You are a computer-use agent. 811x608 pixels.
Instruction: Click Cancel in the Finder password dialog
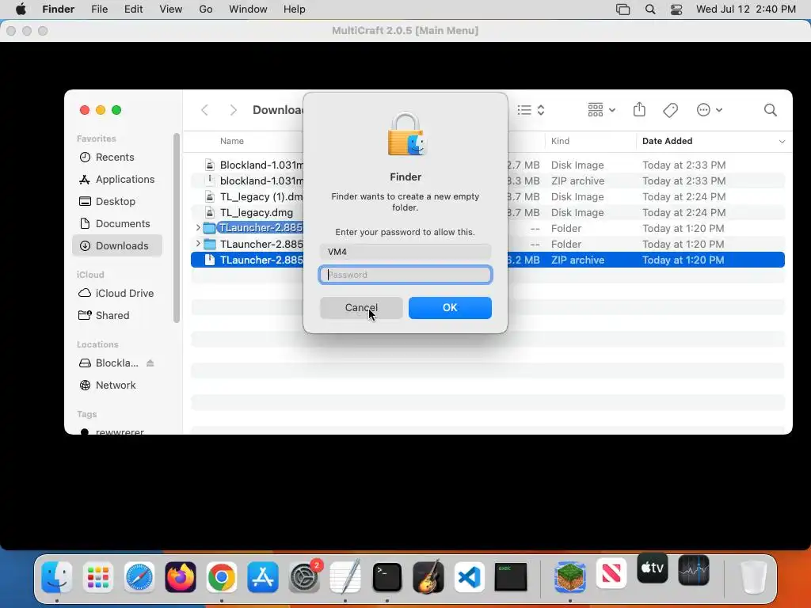(x=361, y=308)
